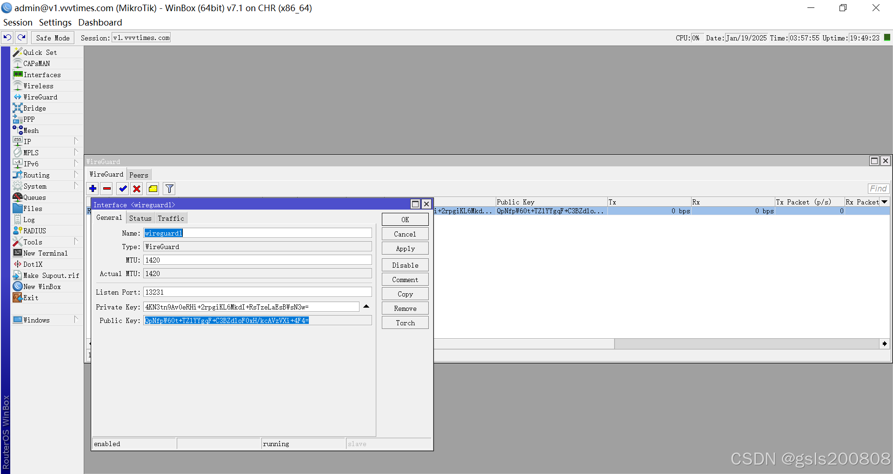The height and width of the screenshot is (474, 893).
Task: Expand the Windows submenu
Action: [76, 320]
